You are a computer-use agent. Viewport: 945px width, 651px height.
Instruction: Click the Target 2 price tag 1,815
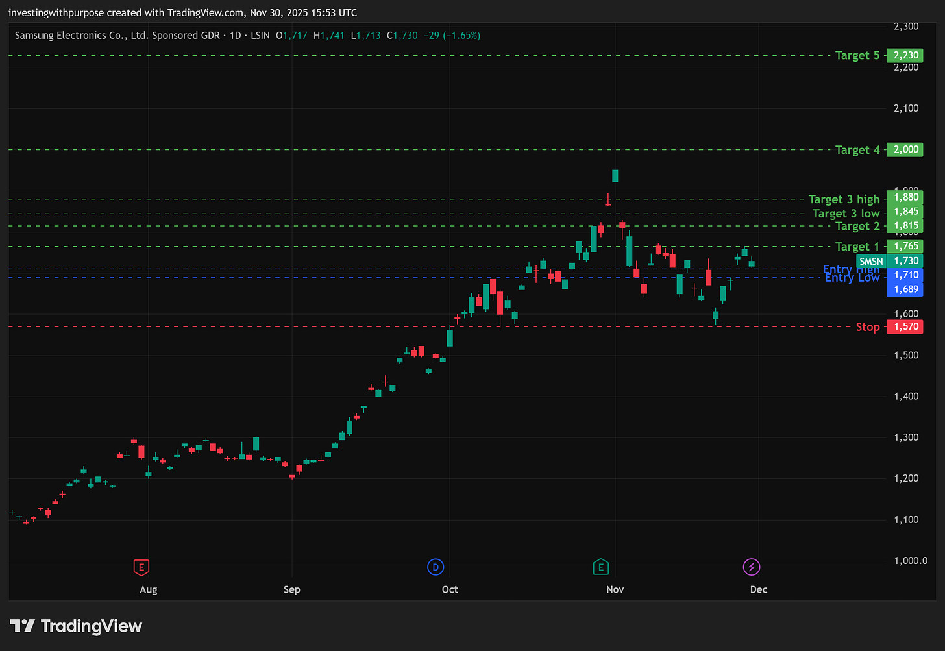point(905,226)
